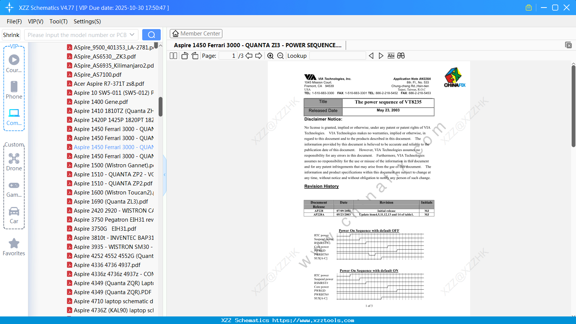Open the VIP Courses sidebar category
Viewport: 576px width, 324px height.
coord(14,64)
